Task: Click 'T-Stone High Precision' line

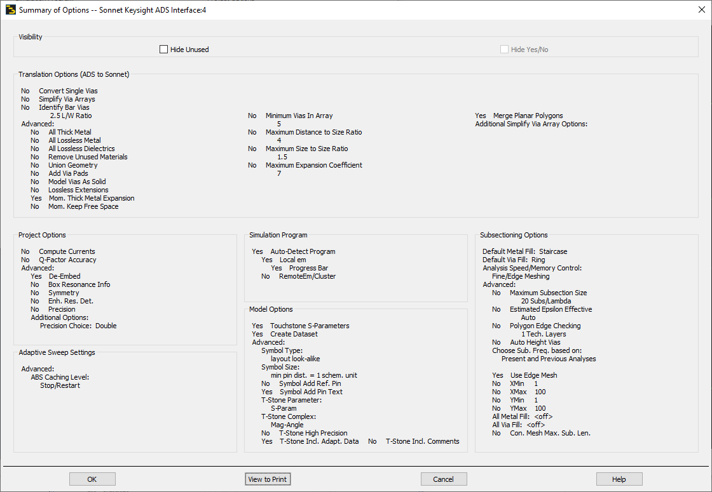Action: 313,433
